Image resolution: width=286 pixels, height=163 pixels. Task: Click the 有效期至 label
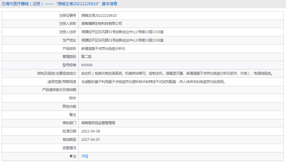click(69, 140)
